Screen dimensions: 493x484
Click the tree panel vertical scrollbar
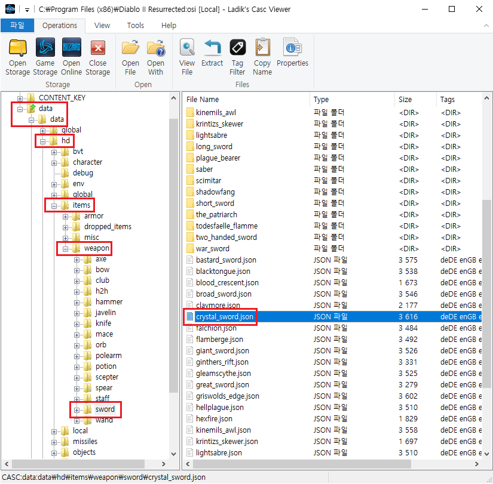[173, 256]
